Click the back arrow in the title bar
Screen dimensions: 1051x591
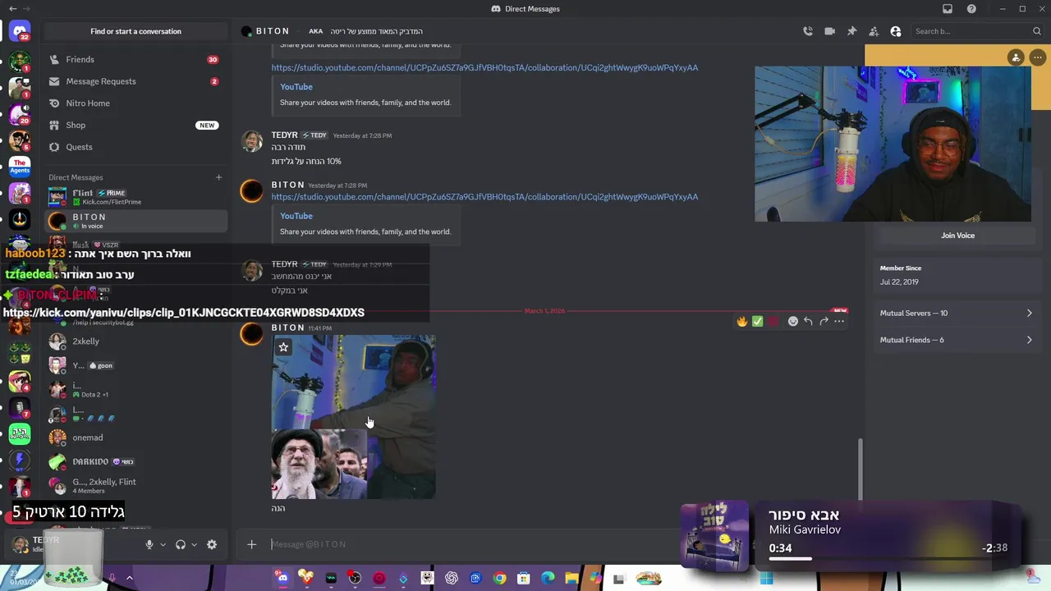[12, 9]
